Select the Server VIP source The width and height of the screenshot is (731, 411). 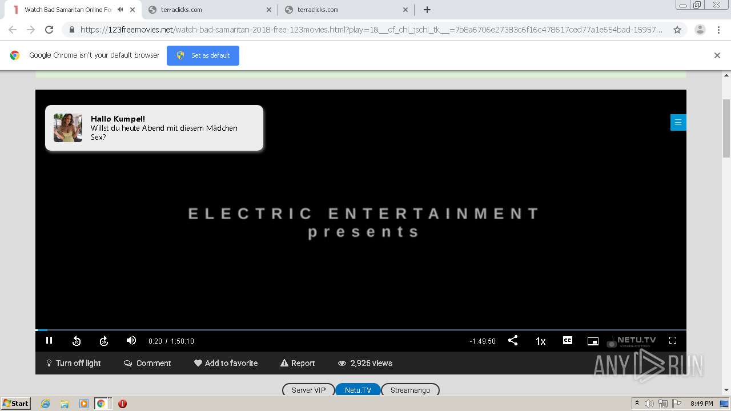[x=308, y=390]
